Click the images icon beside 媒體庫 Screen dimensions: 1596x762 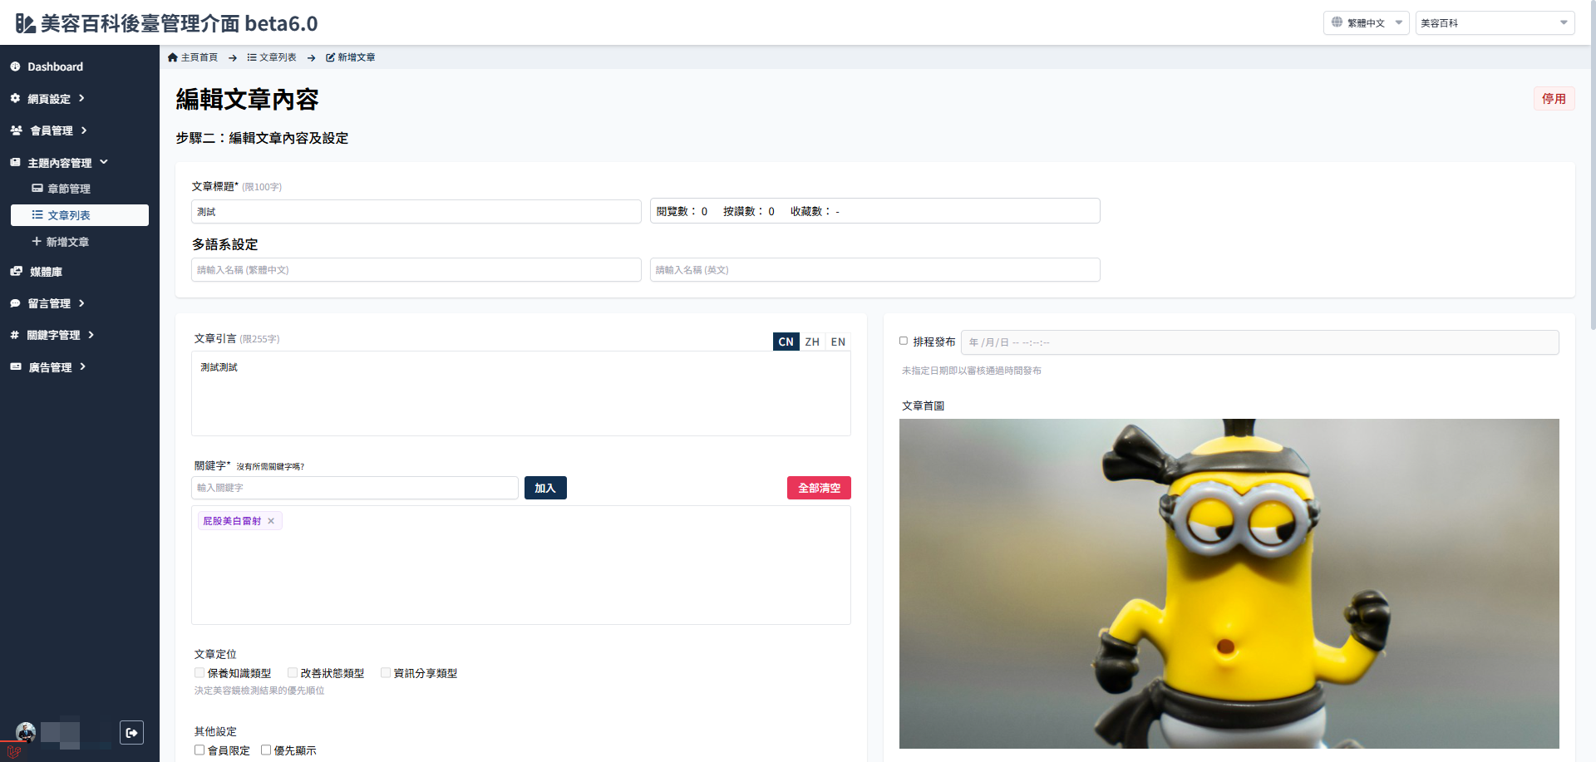(16, 271)
